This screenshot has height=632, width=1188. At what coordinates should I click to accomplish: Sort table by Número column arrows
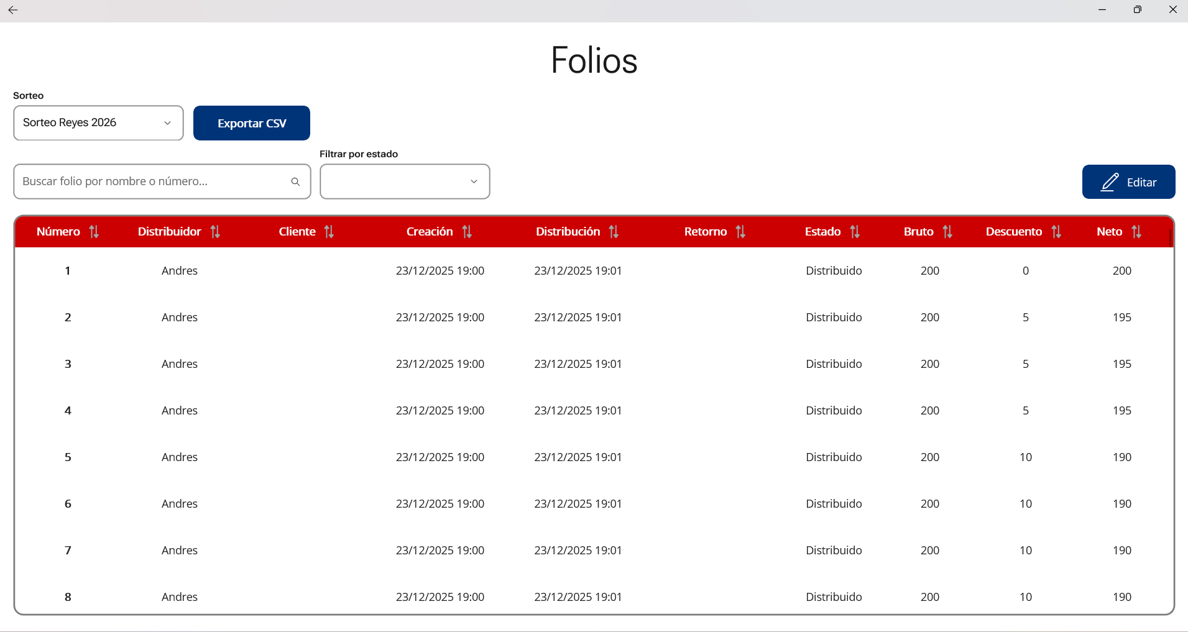coord(94,232)
